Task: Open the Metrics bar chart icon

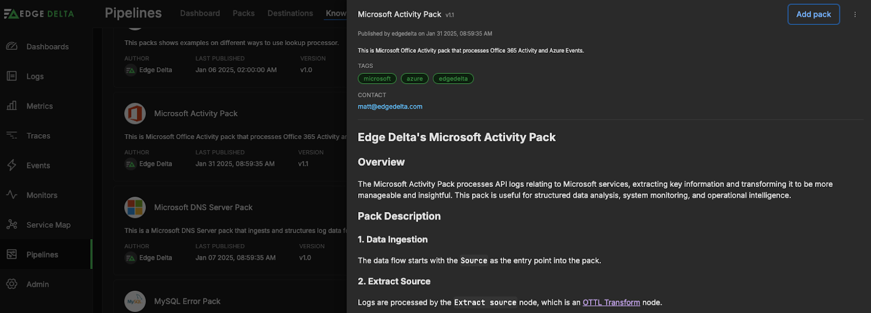Action: pos(12,106)
